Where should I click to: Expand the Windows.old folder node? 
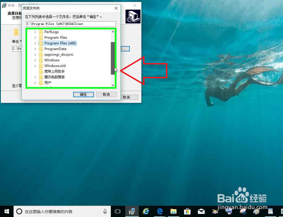point(35,66)
